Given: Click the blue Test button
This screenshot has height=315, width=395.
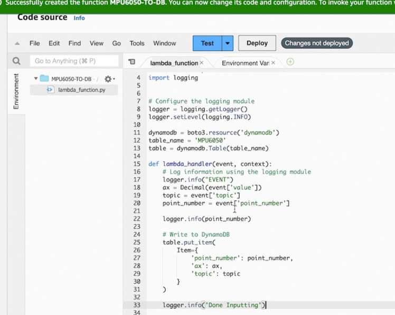Looking at the screenshot, I should tap(207, 43).
